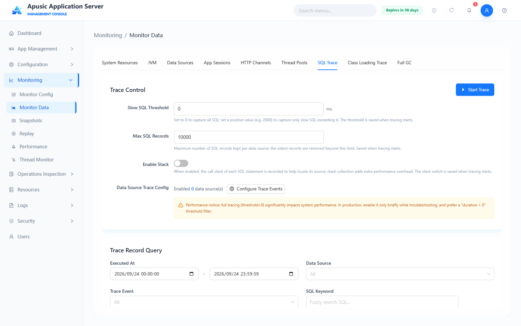This screenshot has height=326, width=521.
Task: Click the Performance icon in sidebar
Action: [x=14, y=147]
